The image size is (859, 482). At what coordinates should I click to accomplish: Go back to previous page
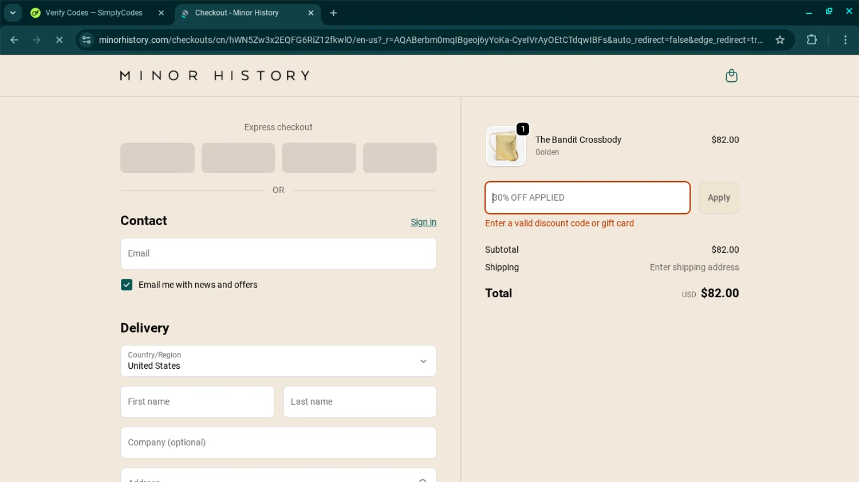pos(14,40)
